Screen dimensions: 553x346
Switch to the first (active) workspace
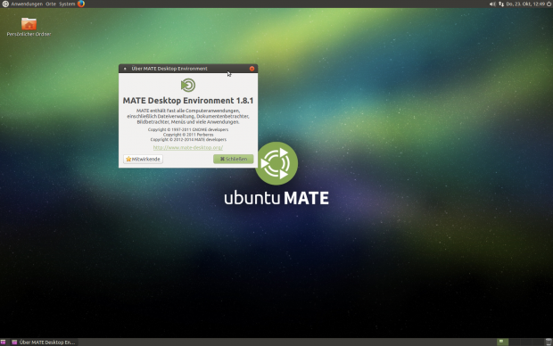coord(502,342)
